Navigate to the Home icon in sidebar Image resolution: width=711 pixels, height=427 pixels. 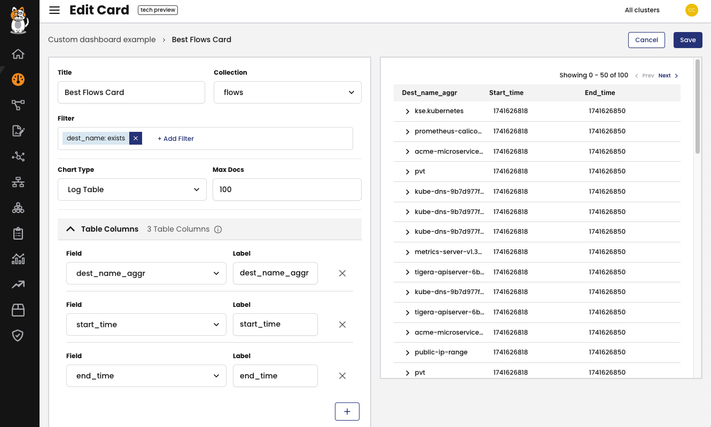pyautogui.click(x=18, y=54)
